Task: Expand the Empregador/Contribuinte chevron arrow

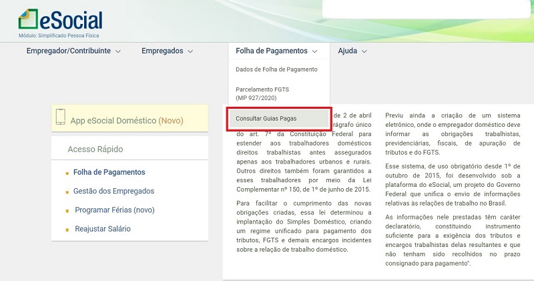Action: point(118,51)
